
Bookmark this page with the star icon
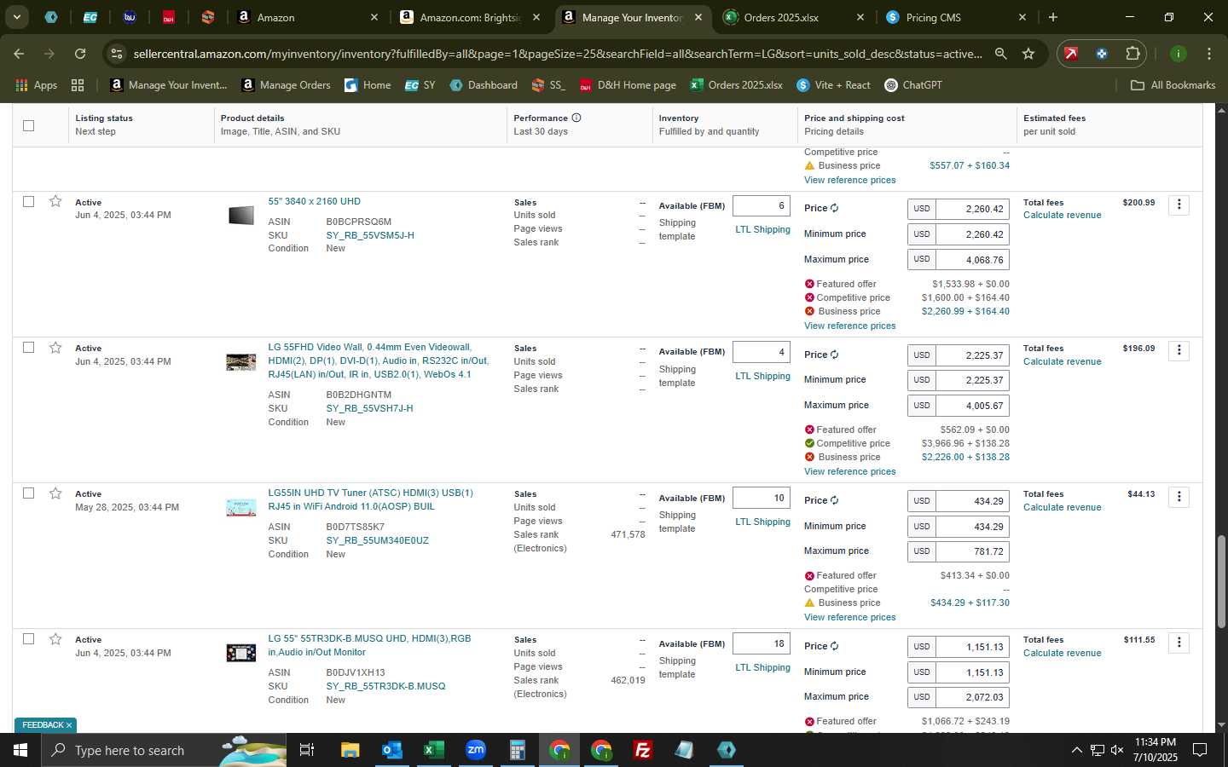click(x=1028, y=54)
